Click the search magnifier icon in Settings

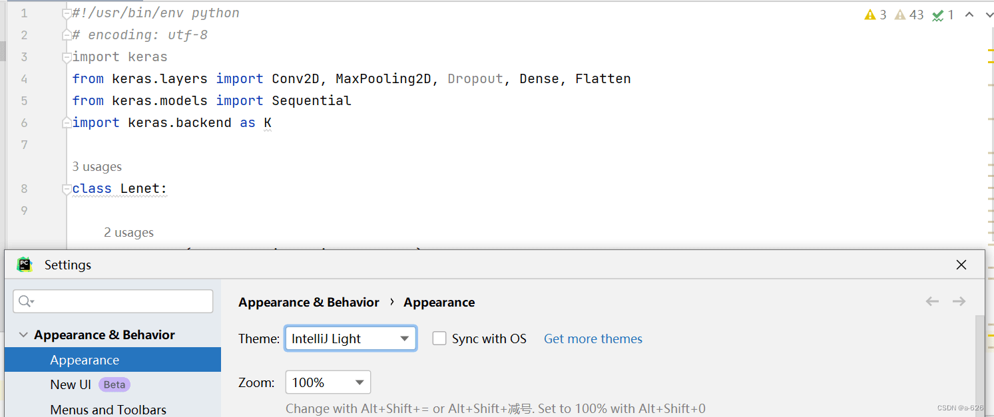click(x=25, y=301)
